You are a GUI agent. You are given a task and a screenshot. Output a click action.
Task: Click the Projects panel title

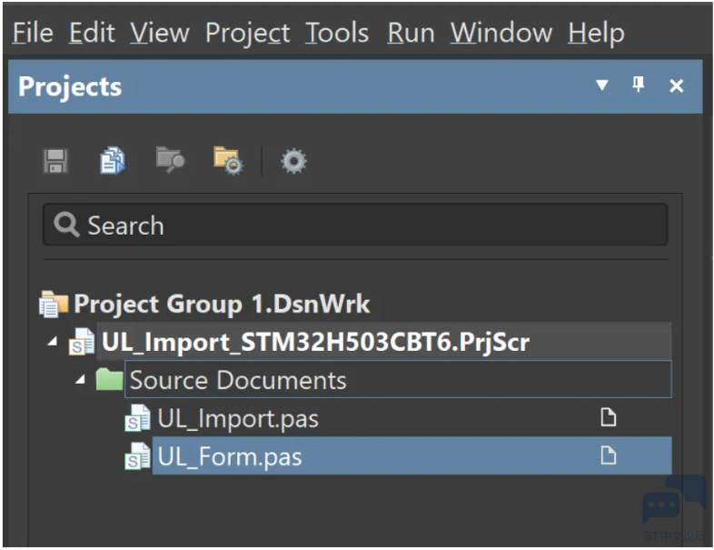coord(70,86)
